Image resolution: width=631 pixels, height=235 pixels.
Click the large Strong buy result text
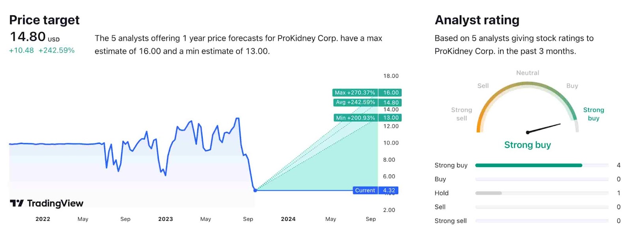click(527, 145)
